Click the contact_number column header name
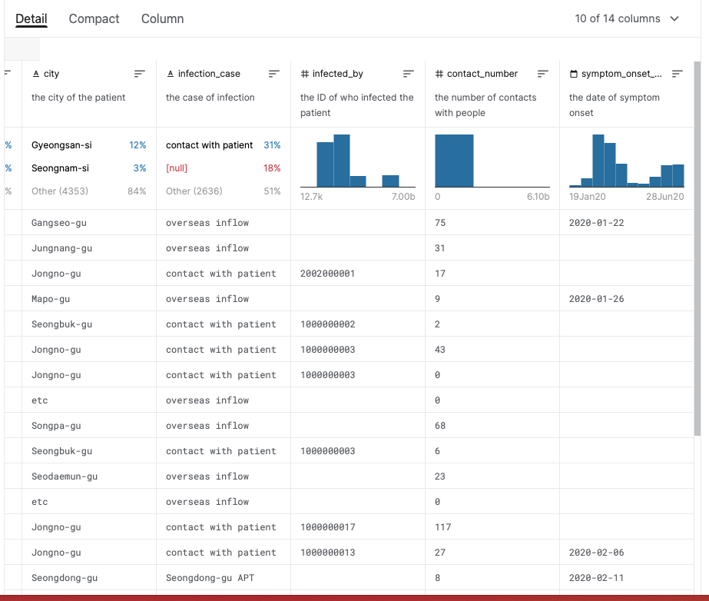Image resolution: width=709 pixels, height=601 pixels. point(482,74)
